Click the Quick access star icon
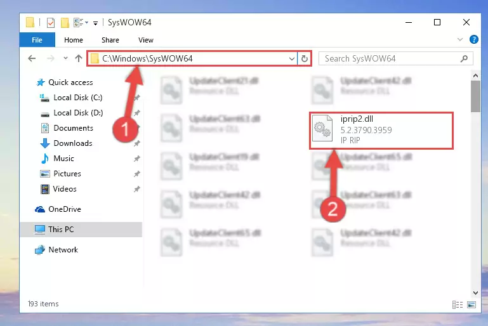Image resolution: width=488 pixels, height=326 pixels. (x=41, y=82)
